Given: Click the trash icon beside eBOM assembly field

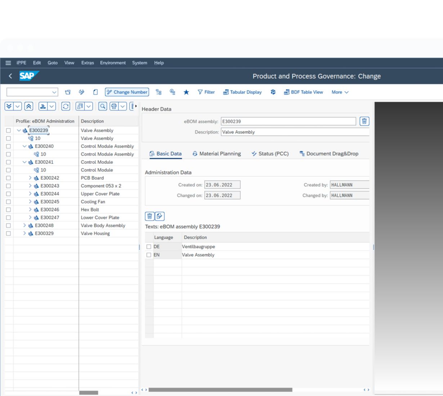Looking at the screenshot, I should [x=364, y=121].
